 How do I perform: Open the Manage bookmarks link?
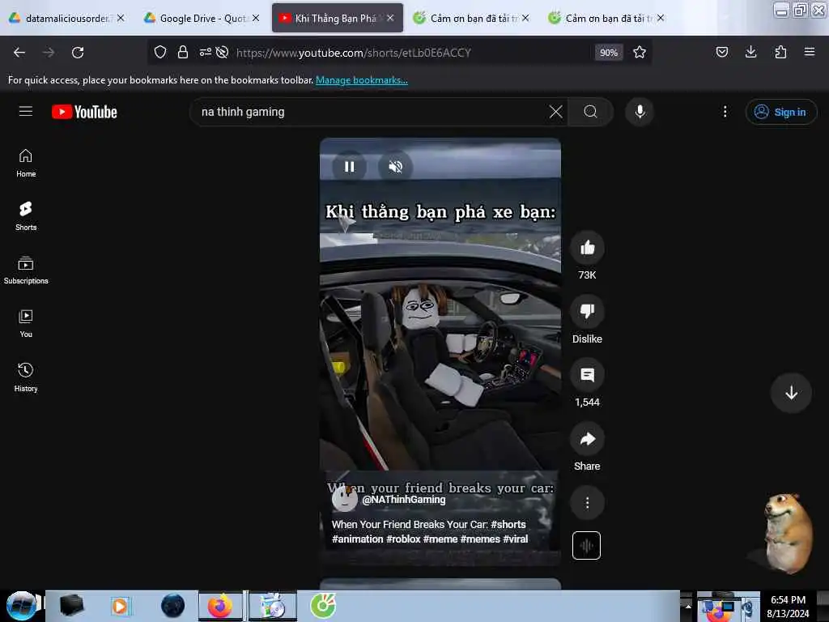(362, 80)
